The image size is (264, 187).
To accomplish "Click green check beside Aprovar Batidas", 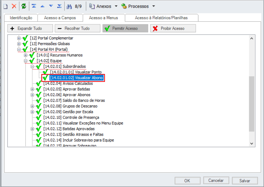I will coord(39,89).
